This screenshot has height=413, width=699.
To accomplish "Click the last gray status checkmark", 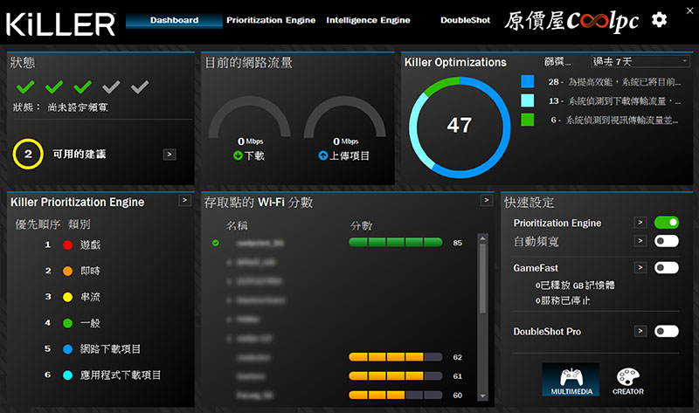I will pos(140,86).
